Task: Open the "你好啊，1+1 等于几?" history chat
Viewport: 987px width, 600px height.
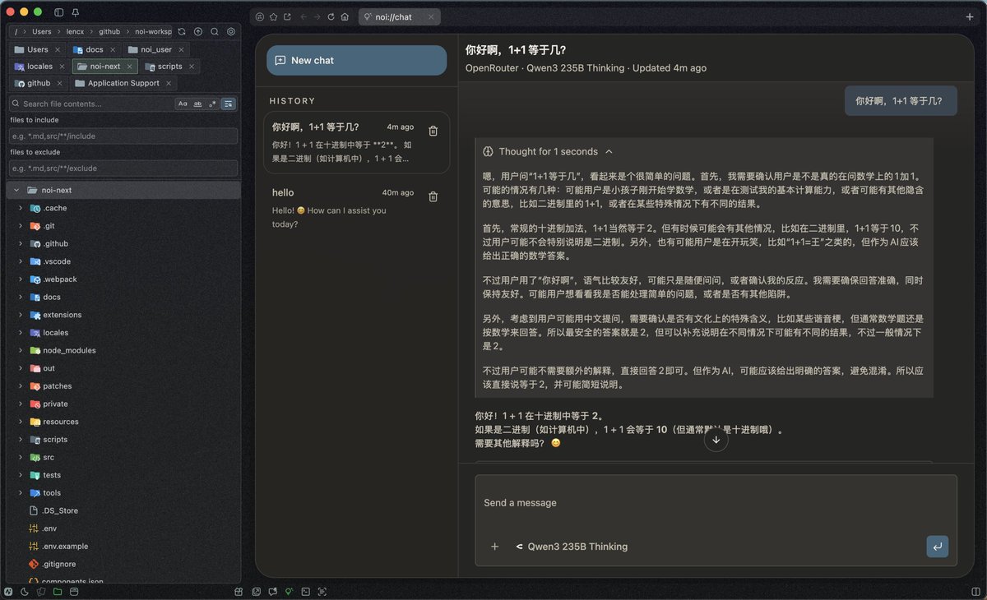Action: tap(356, 142)
